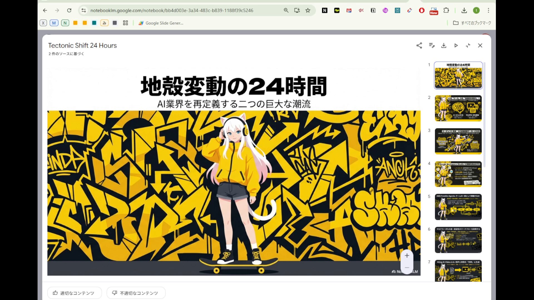Click the browser downloads icon
The width and height of the screenshot is (534, 300).
click(464, 10)
